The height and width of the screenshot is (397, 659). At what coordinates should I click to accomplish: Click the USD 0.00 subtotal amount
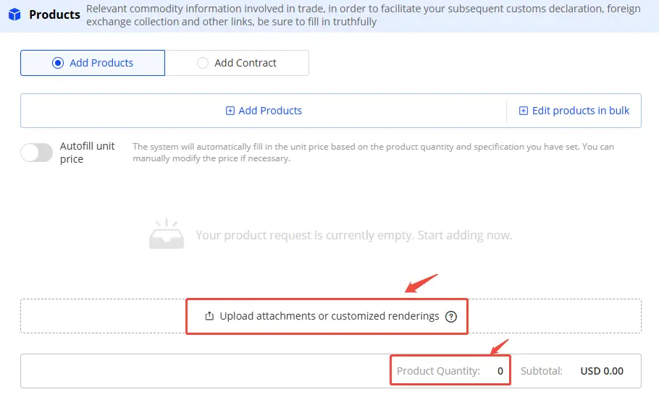click(602, 371)
